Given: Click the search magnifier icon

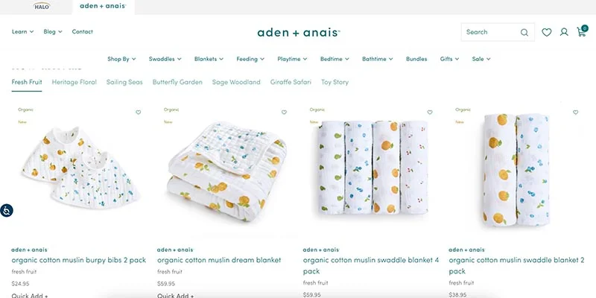Looking at the screenshot, I should [524, 32].
